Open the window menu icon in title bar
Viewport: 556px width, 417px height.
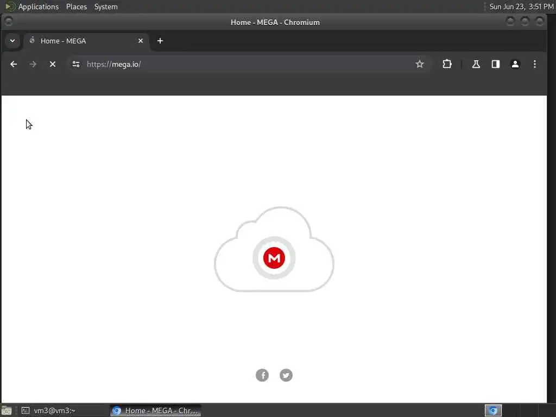point(9,22)
